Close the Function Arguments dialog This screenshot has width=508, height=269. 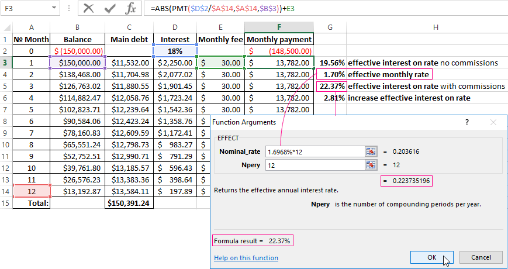coord(493,122)
